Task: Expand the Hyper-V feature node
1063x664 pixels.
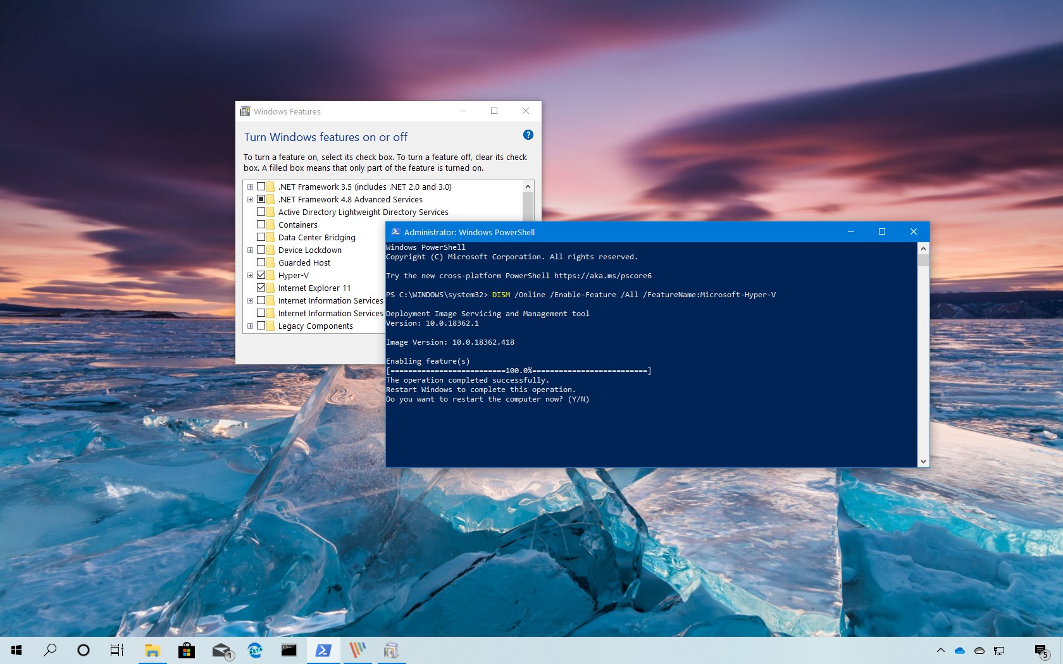Action: click(250, 275)
